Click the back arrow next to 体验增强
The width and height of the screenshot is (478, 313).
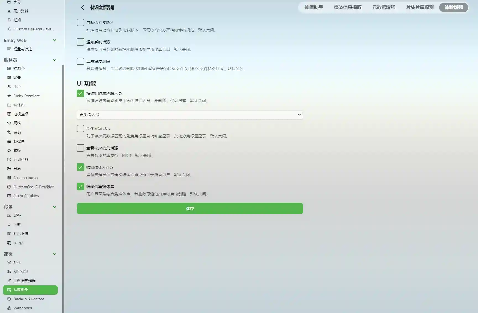click(x=82, y=7)
